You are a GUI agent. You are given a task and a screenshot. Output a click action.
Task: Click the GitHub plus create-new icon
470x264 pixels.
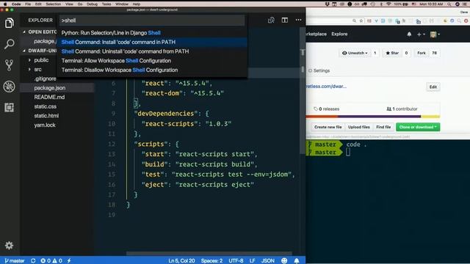pyautogui.click(x=421, y=34)
